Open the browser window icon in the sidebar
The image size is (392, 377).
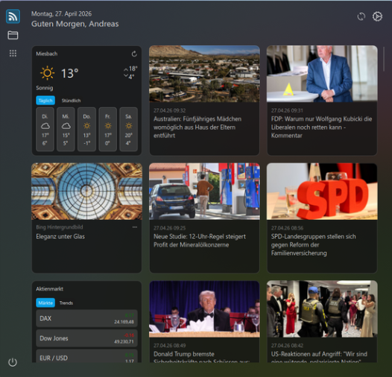point(13,35)
